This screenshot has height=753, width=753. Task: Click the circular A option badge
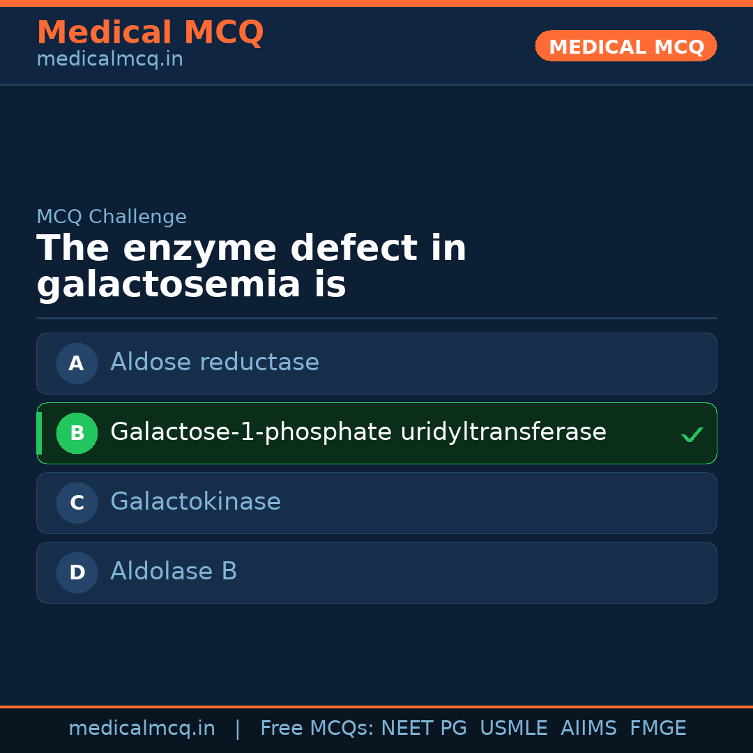pyautogui.click(x=77, y=363)
